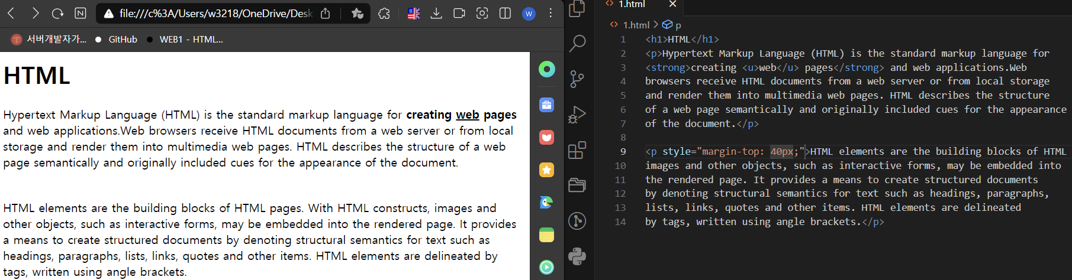Open the browser three-dot menu
Image resolution: width=1072 pixels, height=280 pixels.
point(551,13)
